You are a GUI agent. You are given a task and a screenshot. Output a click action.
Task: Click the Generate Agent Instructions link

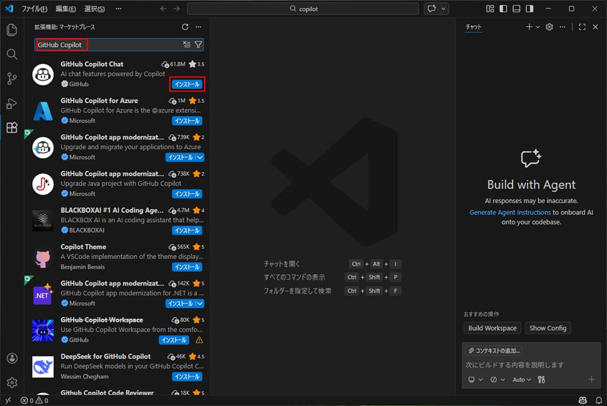pyautogui.click(x=510, y=212)
